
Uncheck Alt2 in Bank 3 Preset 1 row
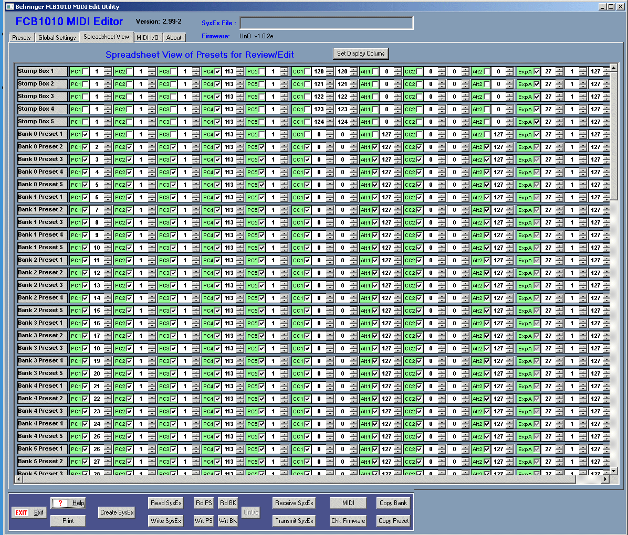coord(487,323)
